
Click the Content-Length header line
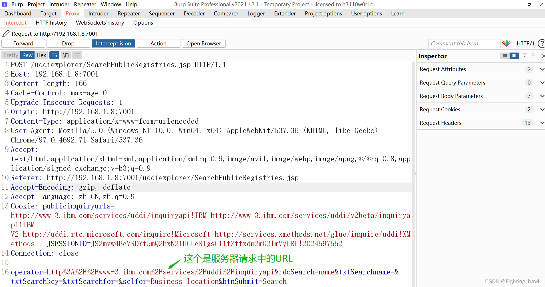(49, 83)
